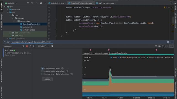This screenshot has width=177, height=99.
Task: Zoom out the profiler timeline
Action: click(x=156, y=46)
